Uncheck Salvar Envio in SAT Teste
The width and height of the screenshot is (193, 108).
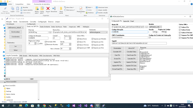78,39
